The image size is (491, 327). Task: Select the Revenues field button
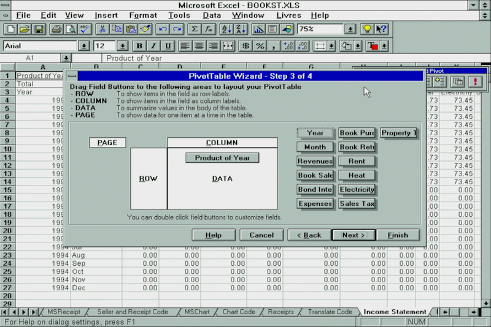[315, 161]
